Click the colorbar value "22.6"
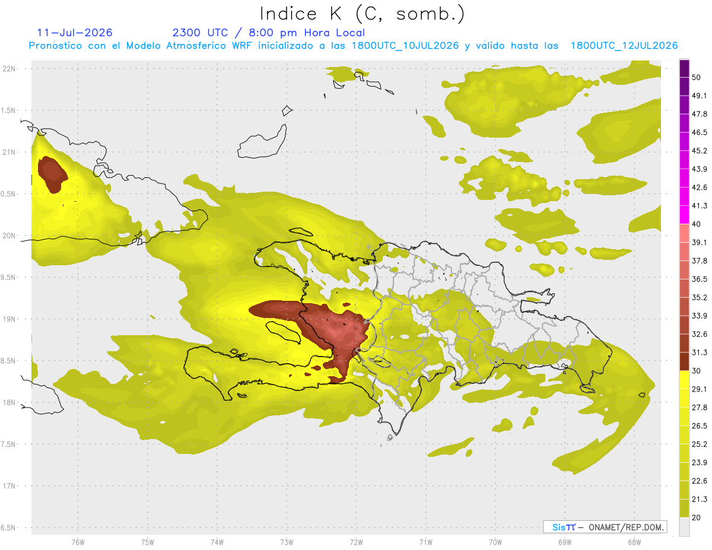Viewport: 712px width, 550px height. point(700,481)
